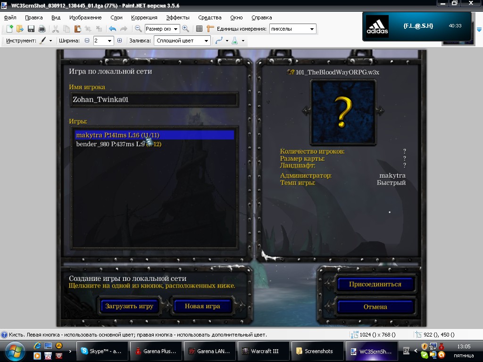Click the Save floppy disk icon

tap(31, 29)
